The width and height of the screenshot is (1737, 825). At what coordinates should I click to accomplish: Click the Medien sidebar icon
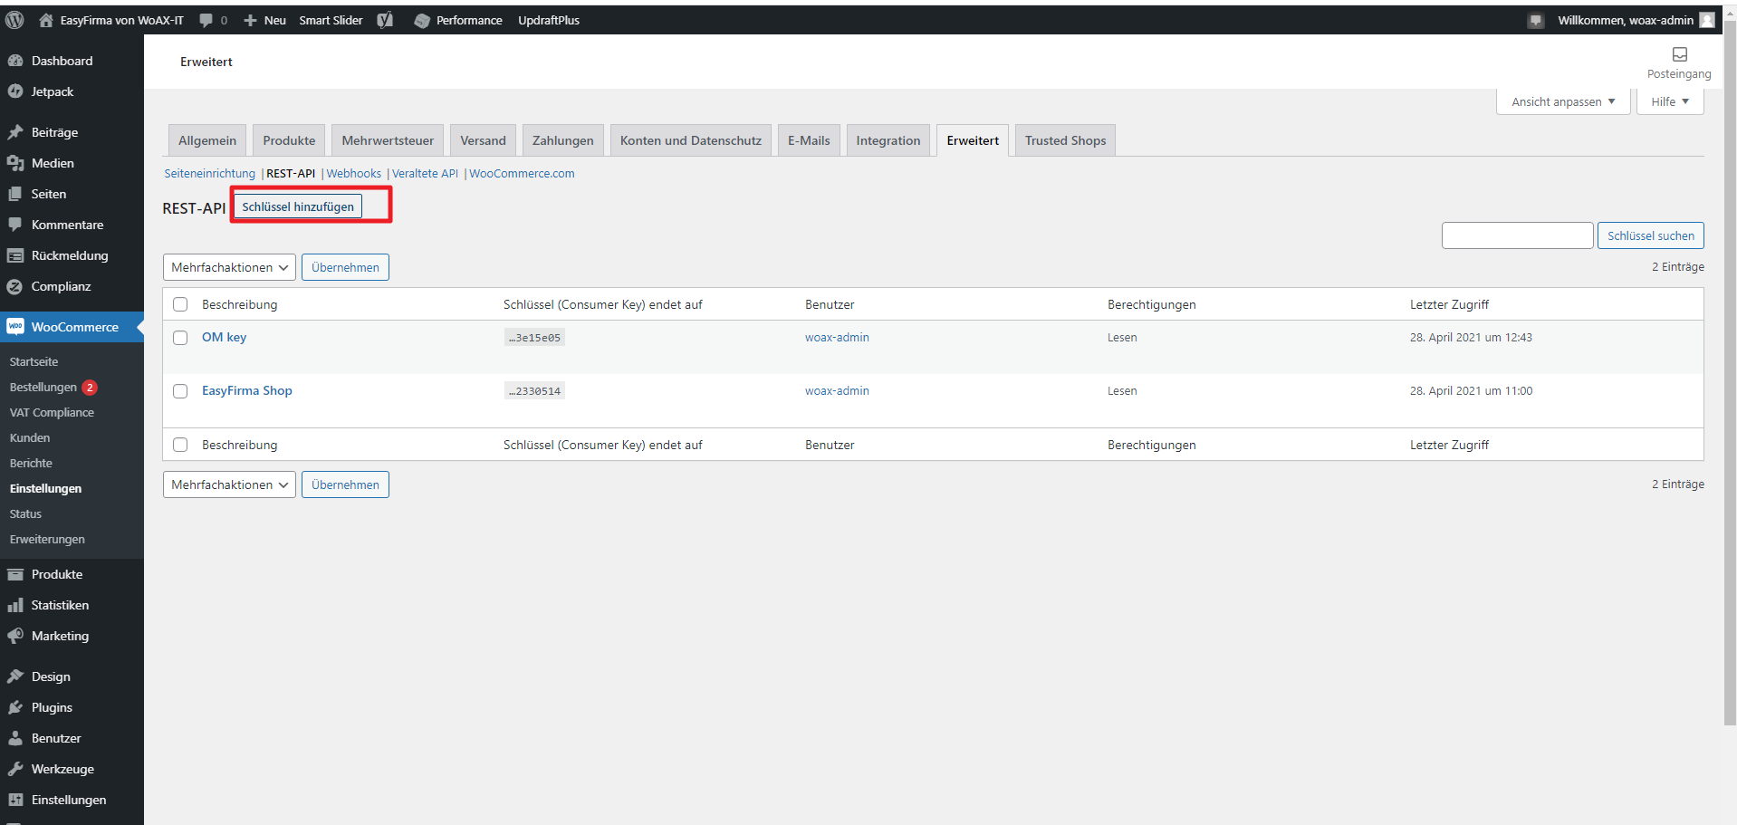point(15,163)
